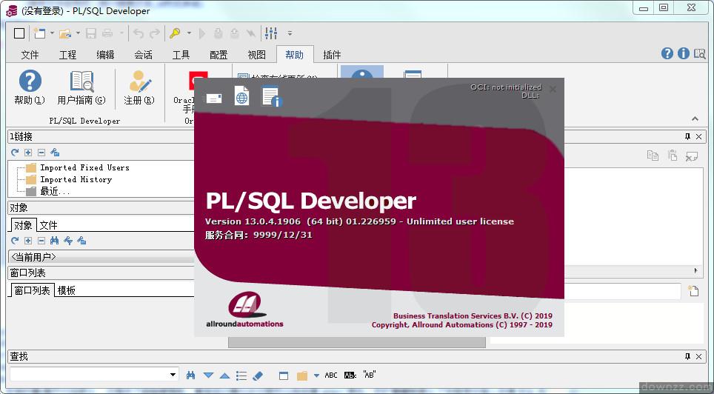The height and width of the screenshot is (394, 714).
Task: Click the Undo arrow icon
Action: [x=139, y=33]
